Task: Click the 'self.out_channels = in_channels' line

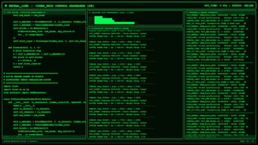Action: pos(32,112)
